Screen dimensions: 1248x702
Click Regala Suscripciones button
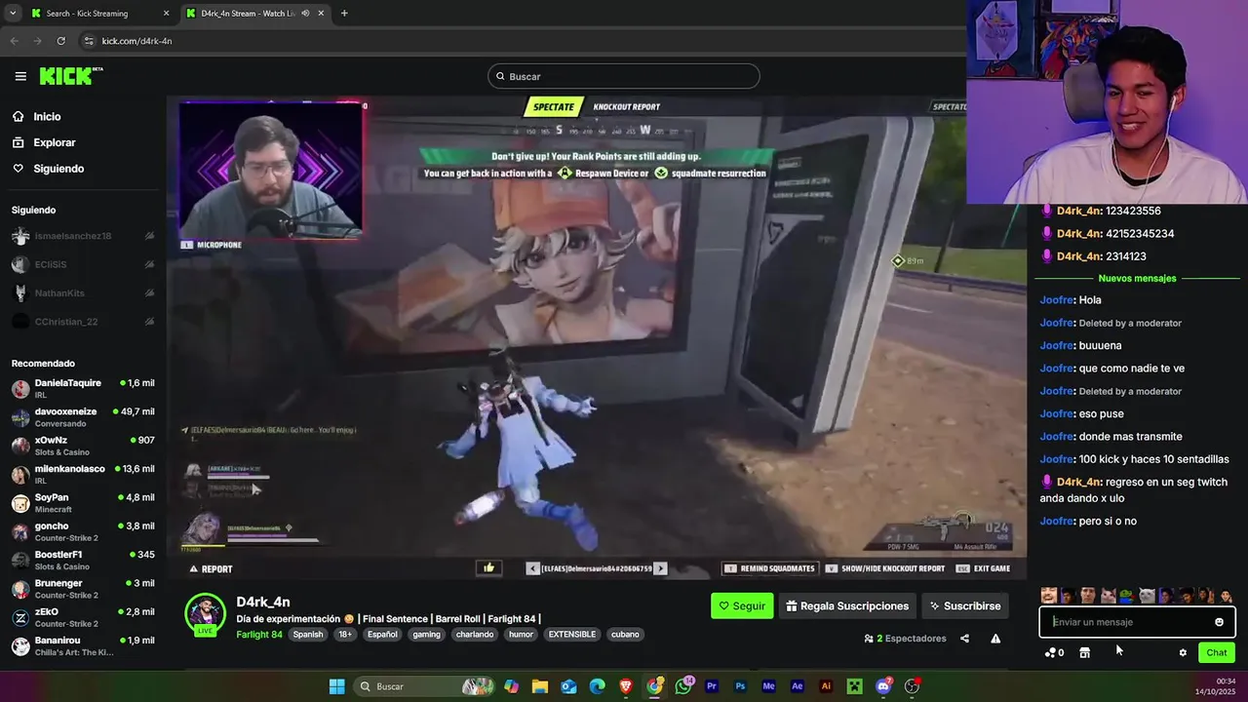847,605
